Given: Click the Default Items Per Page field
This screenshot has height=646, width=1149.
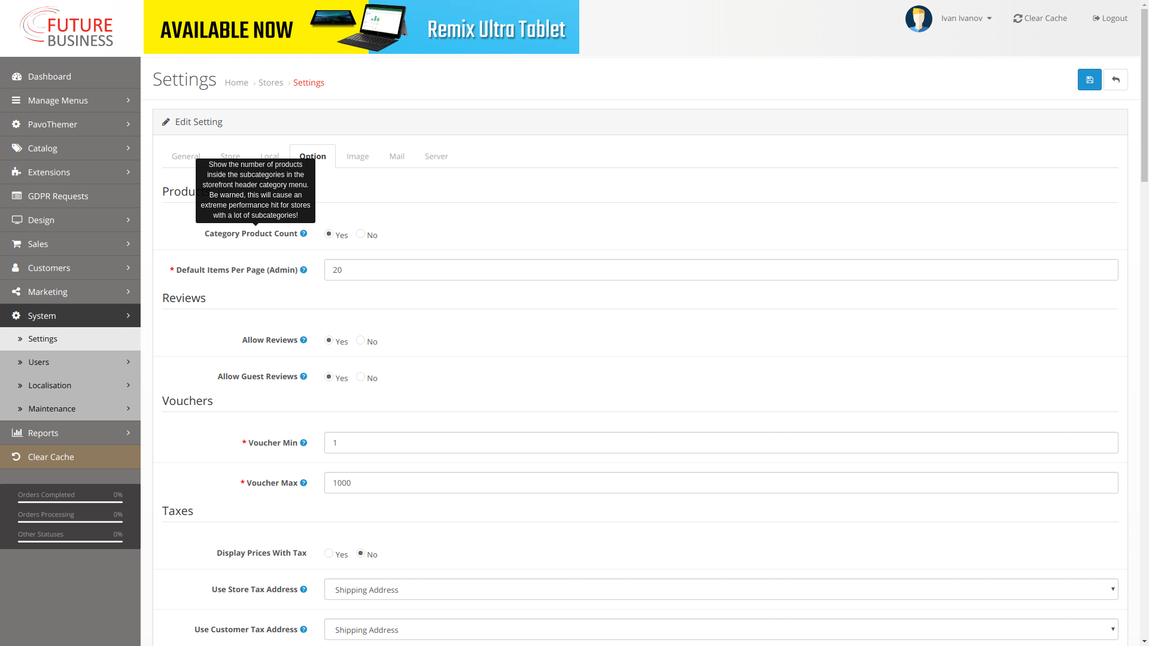Looking at the screenshot, I should (721, 270).
